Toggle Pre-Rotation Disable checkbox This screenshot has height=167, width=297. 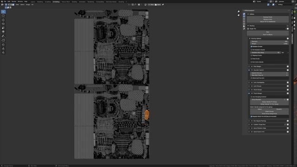(252, 50)
